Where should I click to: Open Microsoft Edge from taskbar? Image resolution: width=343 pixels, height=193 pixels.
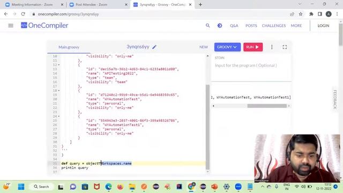(x=108, y=187)
